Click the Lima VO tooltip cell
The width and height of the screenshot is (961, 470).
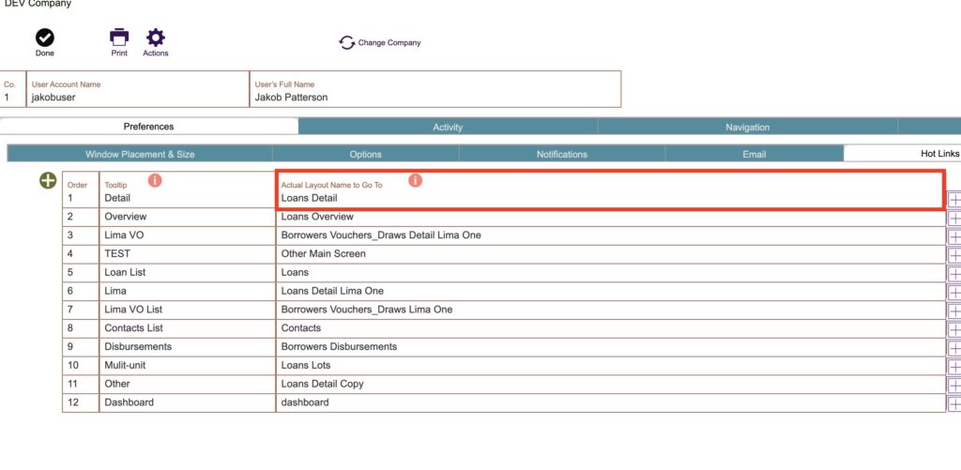point(187,235)
